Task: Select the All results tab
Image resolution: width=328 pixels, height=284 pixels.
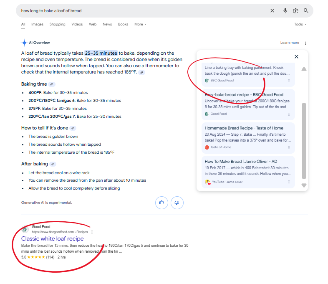Action: click(x=23, y=24)
